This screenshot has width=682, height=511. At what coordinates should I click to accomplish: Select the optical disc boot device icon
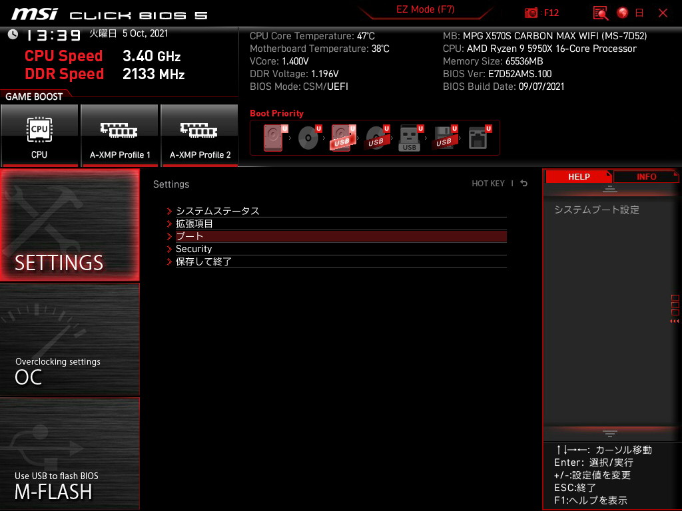[x=309, y=138]
